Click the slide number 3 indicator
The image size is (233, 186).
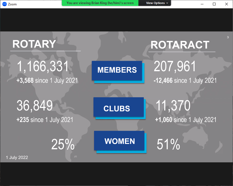[228, 37]
